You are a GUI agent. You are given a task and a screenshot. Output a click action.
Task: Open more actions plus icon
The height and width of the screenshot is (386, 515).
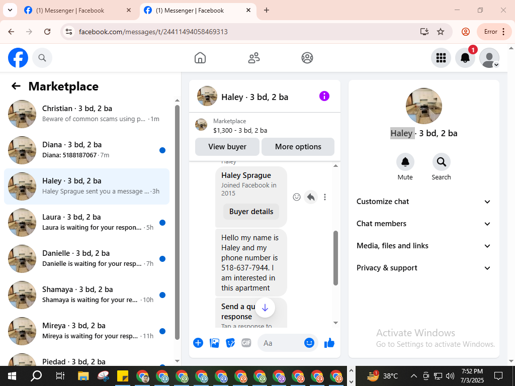[x=198, y=343]
